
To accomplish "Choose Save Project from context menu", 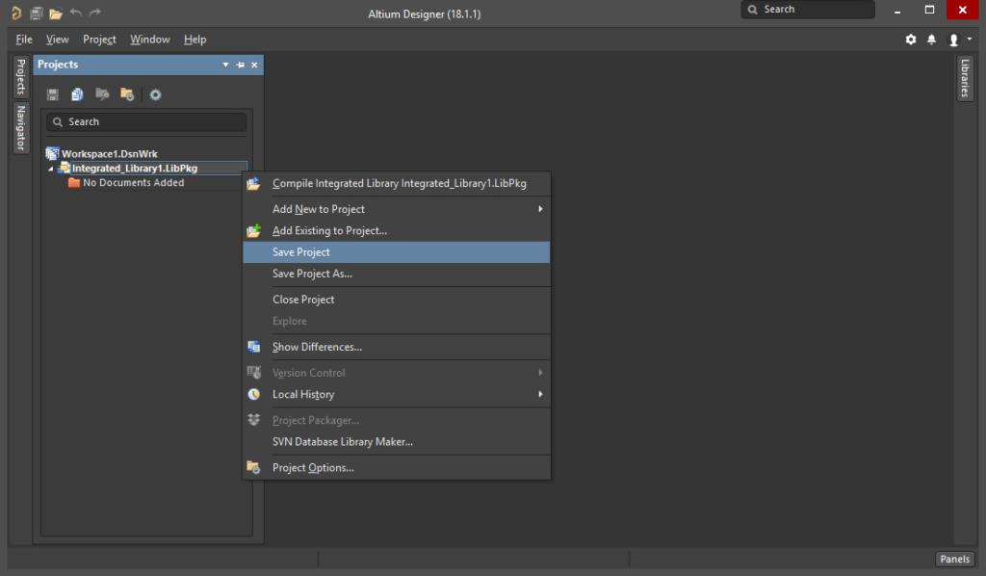I will pos(396,252).
